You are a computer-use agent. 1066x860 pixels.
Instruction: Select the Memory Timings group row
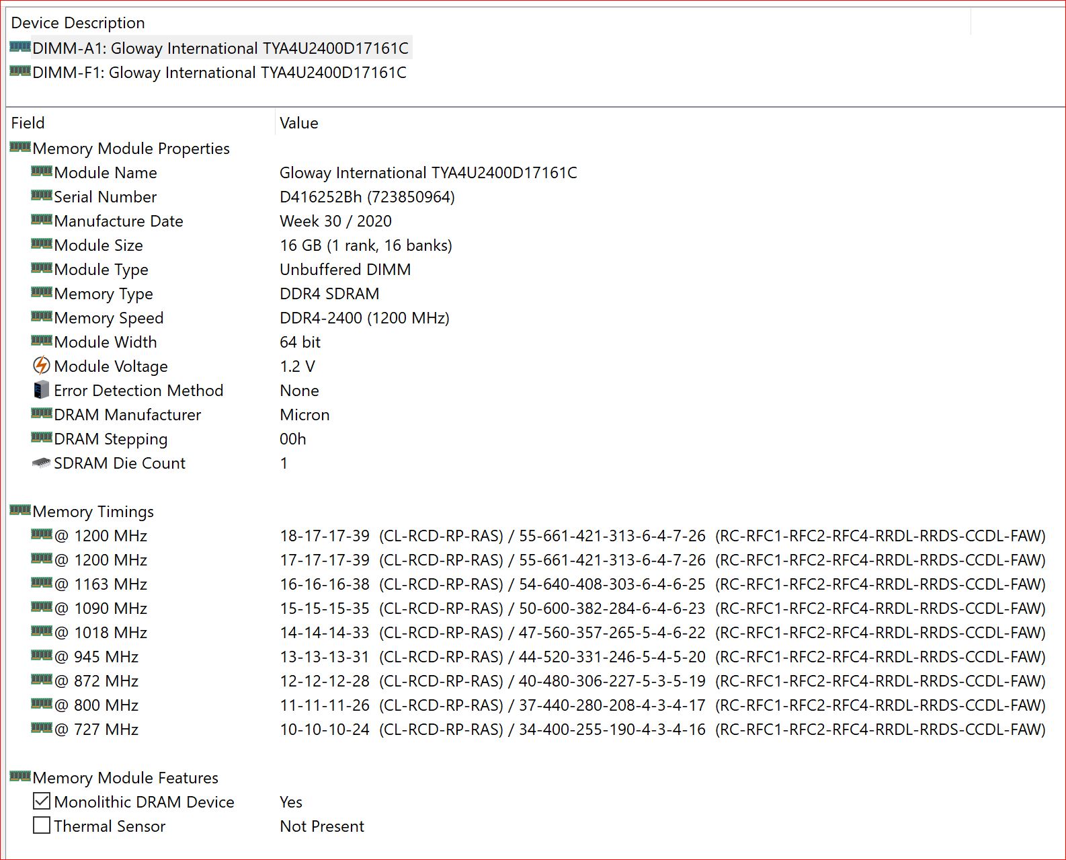(x=93, y=512)
